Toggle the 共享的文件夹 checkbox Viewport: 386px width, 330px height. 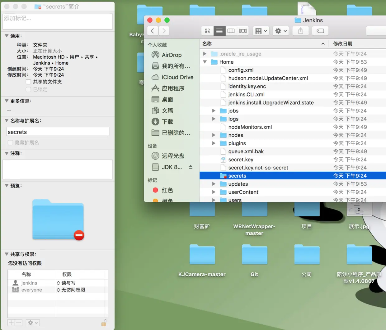click(x=28, y=82)
